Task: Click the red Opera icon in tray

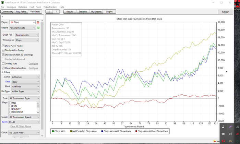Action: [x=223, y=141]
